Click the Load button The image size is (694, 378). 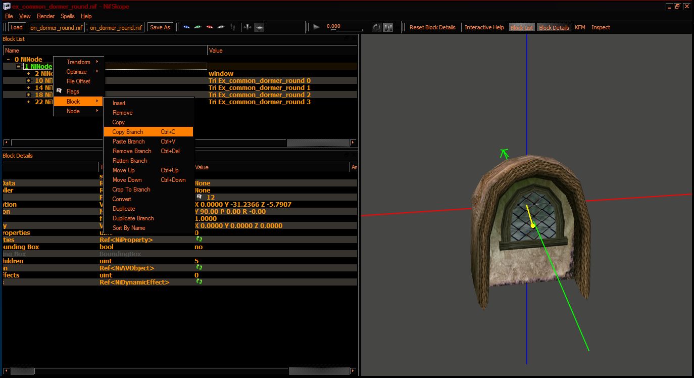point(17,27)
